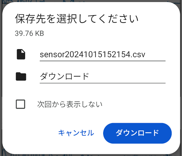182x156 pixels.
Task: Edit the file name text box
Action: click(x=102, y=54)
